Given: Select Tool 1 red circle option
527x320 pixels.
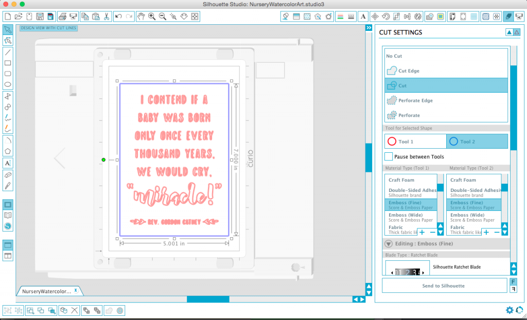Looking at the screenshot, I should tap(415, 141).
